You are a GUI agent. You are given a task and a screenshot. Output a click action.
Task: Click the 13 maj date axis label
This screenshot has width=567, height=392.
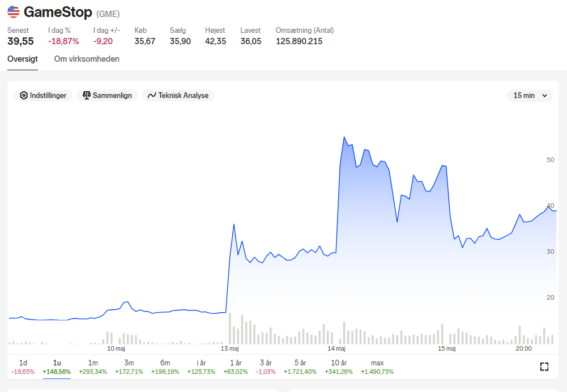point(230,348)
